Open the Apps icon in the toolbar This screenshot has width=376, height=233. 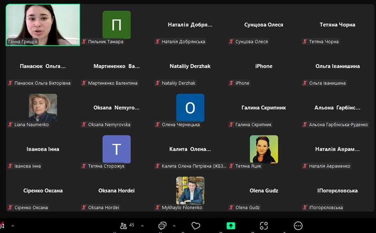(264, 226)
